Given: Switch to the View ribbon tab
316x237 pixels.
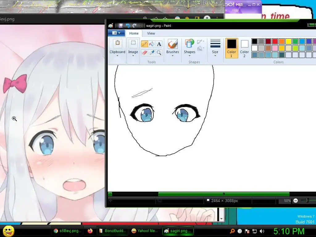Looking at the screenshot, I should click(x=151, y=33).
